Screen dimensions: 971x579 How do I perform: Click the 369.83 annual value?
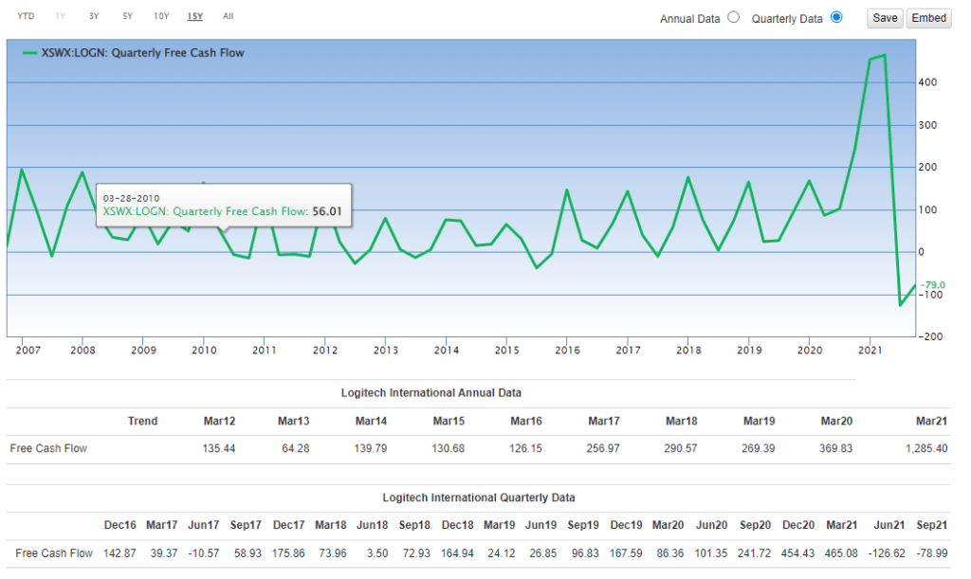(x=835, y=448)
